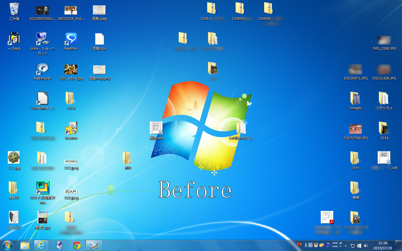Switch to Paint in the taskbar
This screenshot has height=251, width=402.
pyautogui.click(x=94, y=246)
